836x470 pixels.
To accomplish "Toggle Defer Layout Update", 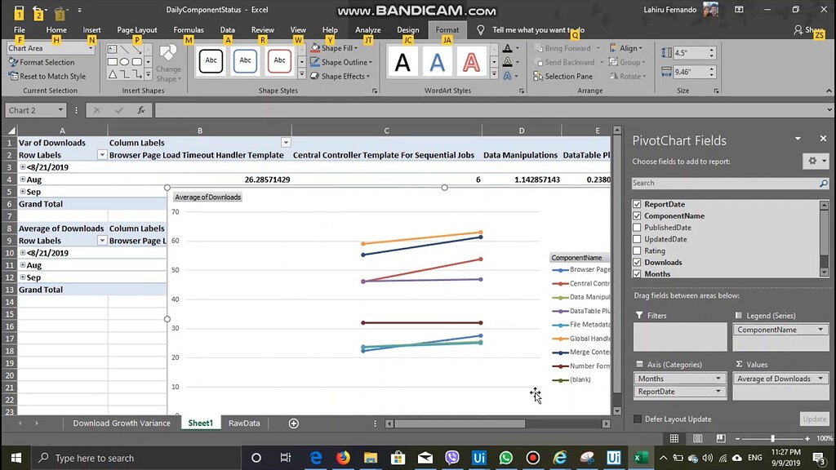I will point(637,418).
